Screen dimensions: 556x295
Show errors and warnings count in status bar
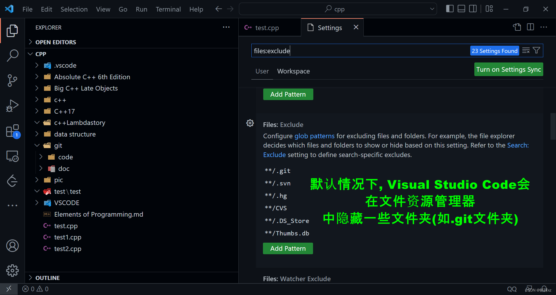(35, 289)
